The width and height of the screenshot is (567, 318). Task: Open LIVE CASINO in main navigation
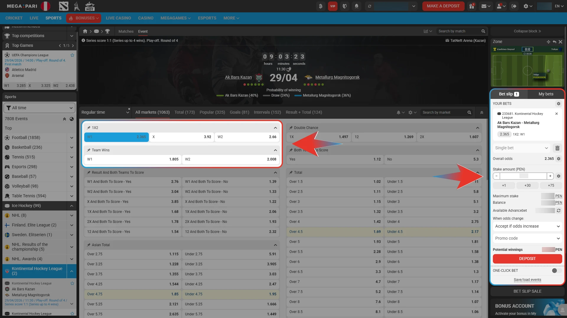click(118, 18)
